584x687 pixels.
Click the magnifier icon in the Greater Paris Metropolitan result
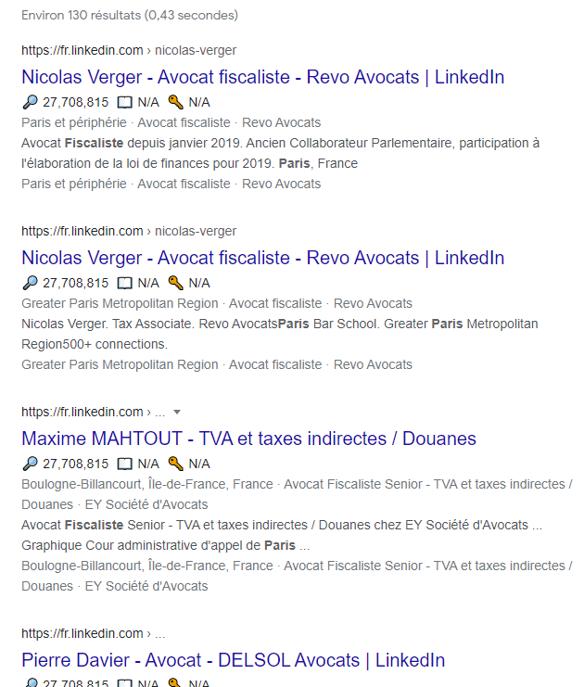[x=30, y=283]
